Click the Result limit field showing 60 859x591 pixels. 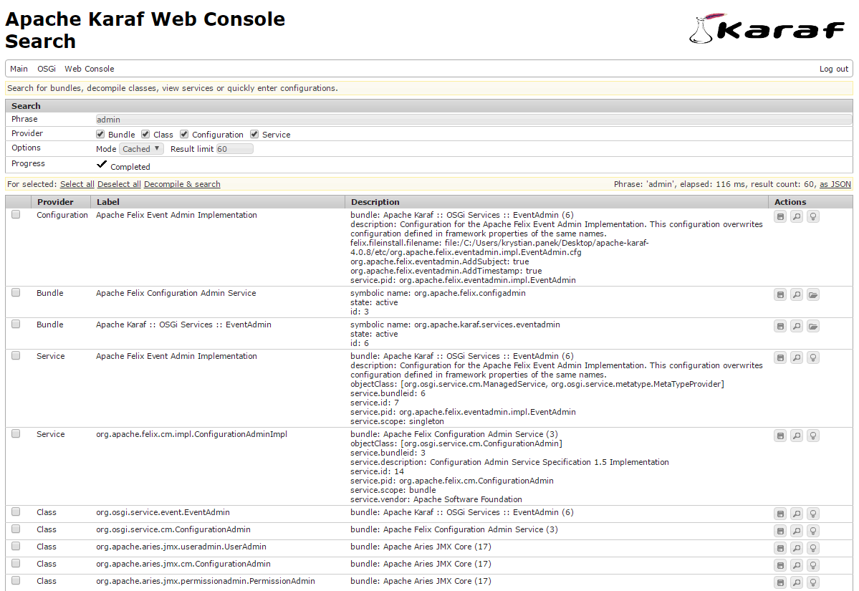coord(234,149)
